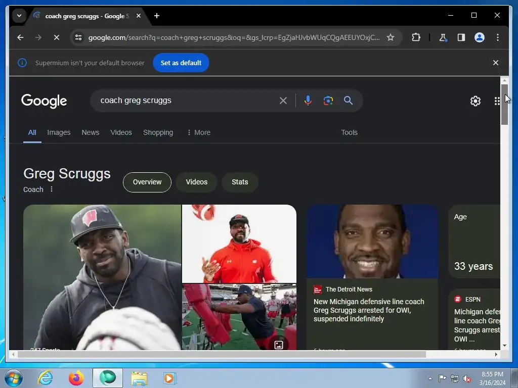The width and height of the screenshot is (518, 388).
Task: Switch to the News tab
Action: pyautogui.click(x=91, y=132)
